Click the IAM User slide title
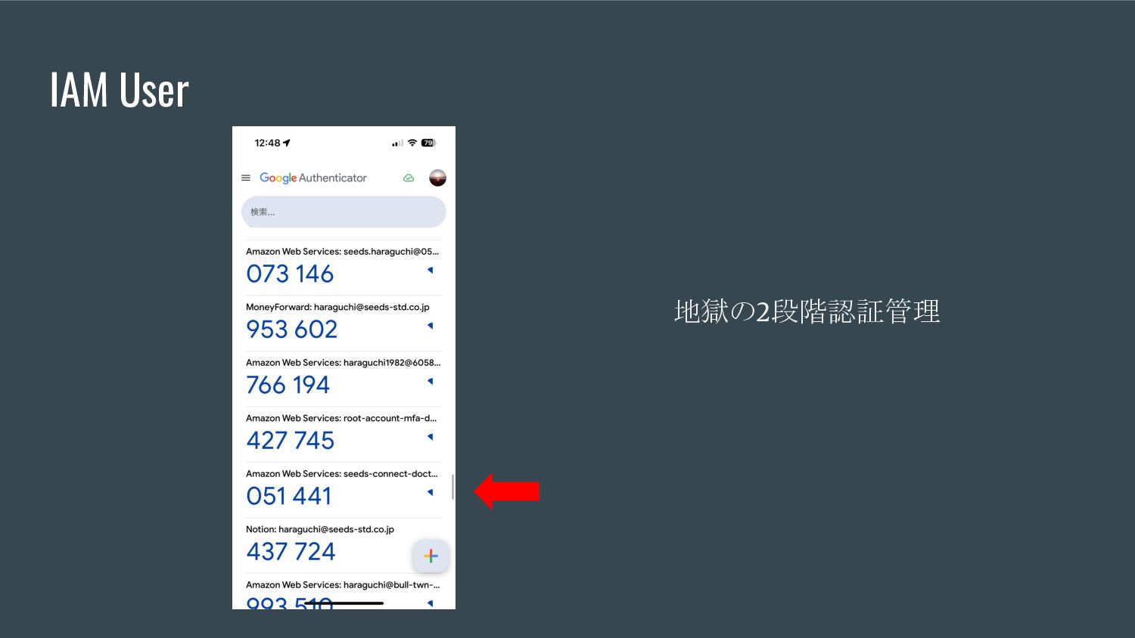 (120, 90)
